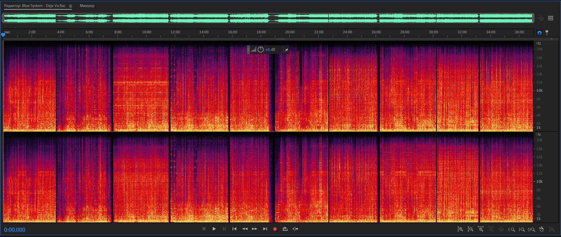Open the channel list icon beside overview
Viewport: 561px width, 237px height.
click(551, 18)
